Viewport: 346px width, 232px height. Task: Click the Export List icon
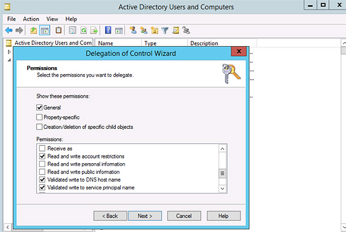(x=94, y=30)
